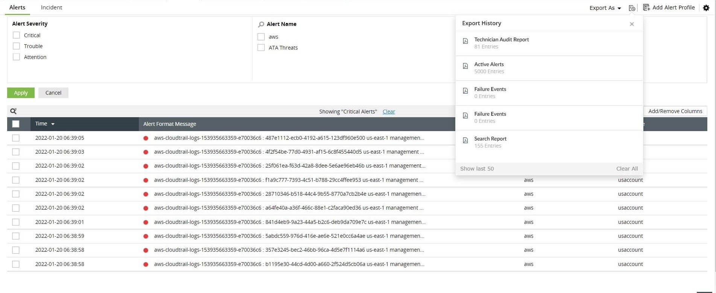Select the Alerts tab

point(17,8)
